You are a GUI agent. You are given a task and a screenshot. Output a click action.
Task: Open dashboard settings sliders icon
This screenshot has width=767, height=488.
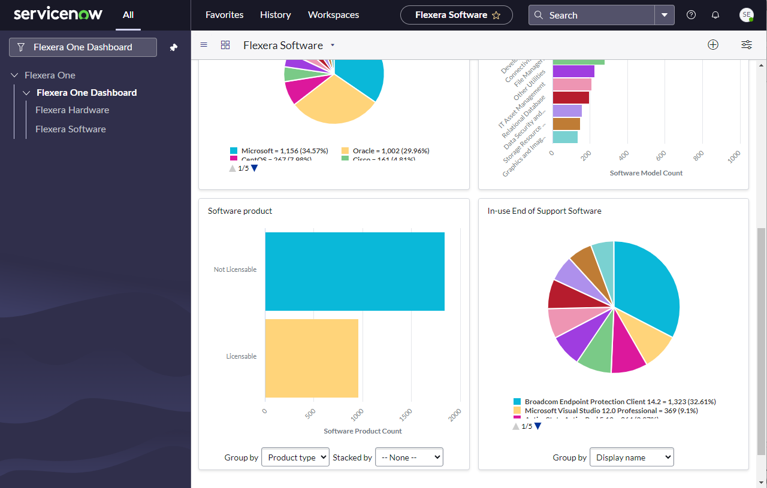tap(747, 45)
